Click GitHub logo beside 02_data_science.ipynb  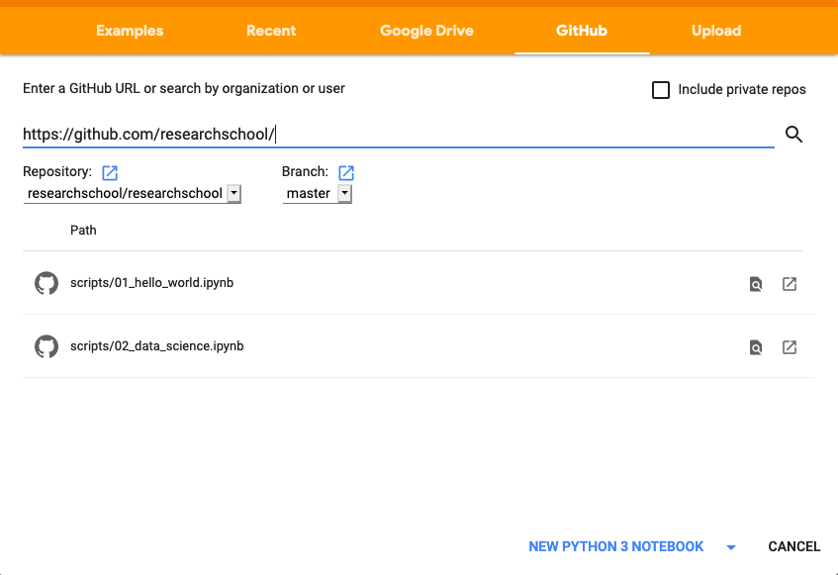point(47,346)
